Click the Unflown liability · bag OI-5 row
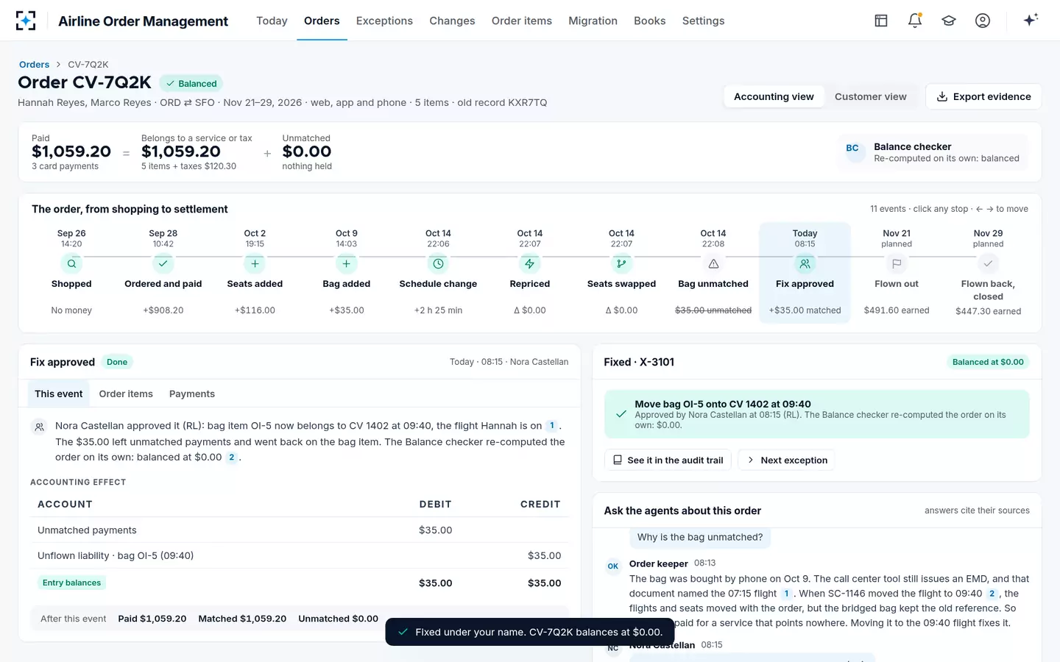The image size is (1060, 662). coord(299,556)
